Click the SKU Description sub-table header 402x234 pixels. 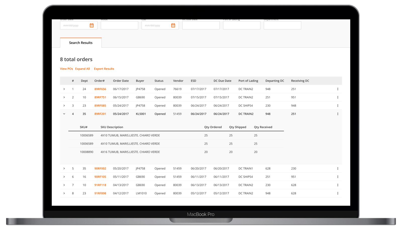point(112,127)
